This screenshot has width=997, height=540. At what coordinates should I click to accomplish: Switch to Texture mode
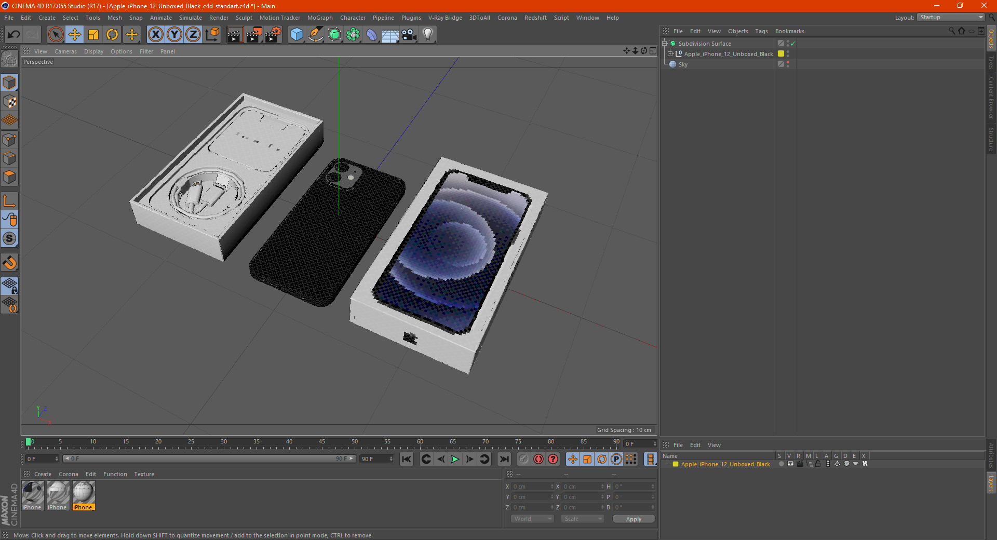tap(9, 102)
